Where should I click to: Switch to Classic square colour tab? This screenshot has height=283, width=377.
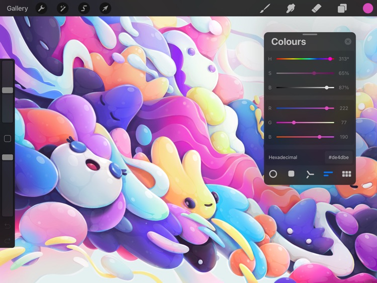click(x=291, y=174)
